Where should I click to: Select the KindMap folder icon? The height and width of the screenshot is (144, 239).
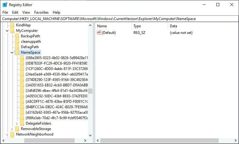click(x=12, y=25)
